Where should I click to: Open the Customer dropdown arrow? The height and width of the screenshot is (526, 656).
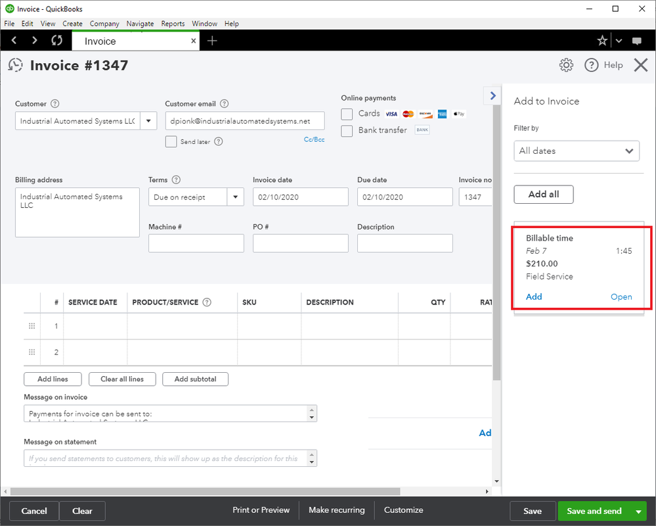(148, 120)
